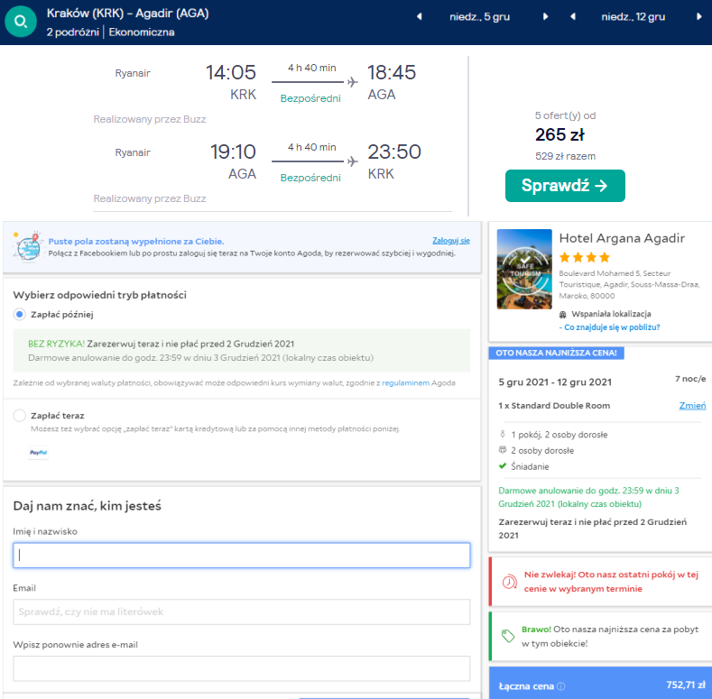Go to next return date after 12 gru
The width and height of the screenshot is (712, 699).
tap(698, 17)
